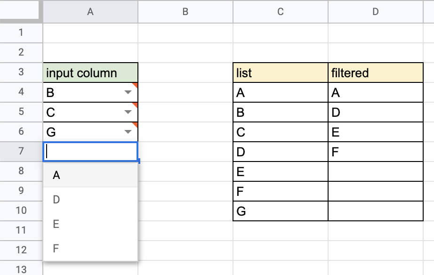Click the select-all corner box

19,10
